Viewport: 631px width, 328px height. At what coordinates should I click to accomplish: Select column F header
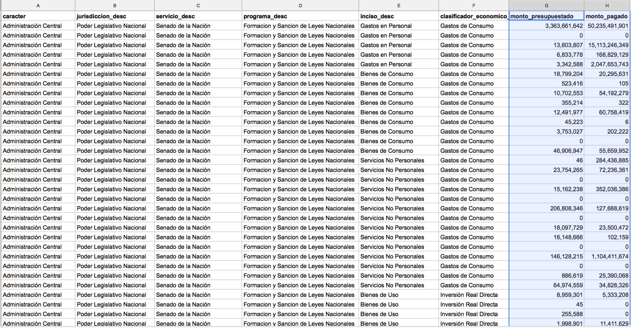tap(474, 6)
